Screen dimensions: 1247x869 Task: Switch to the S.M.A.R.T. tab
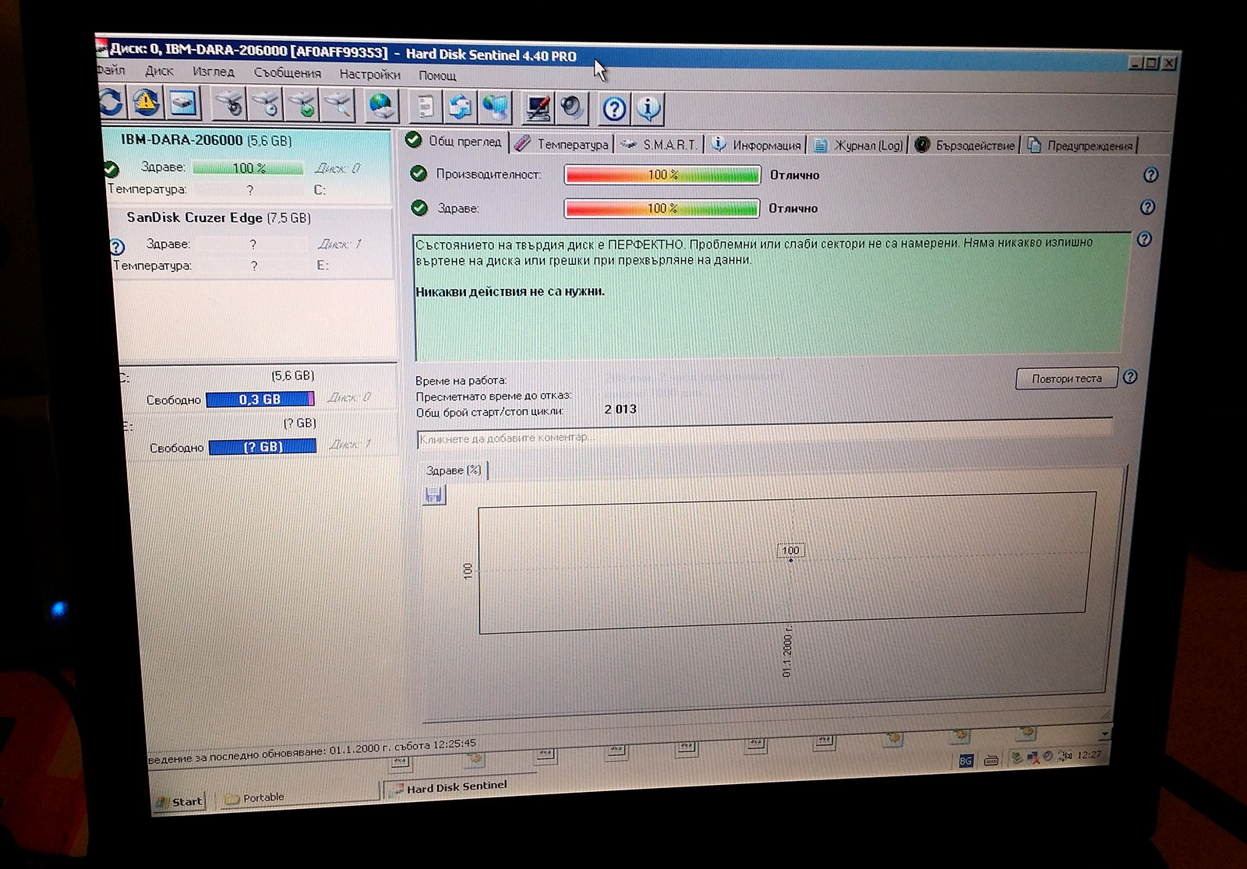point(660,145)
